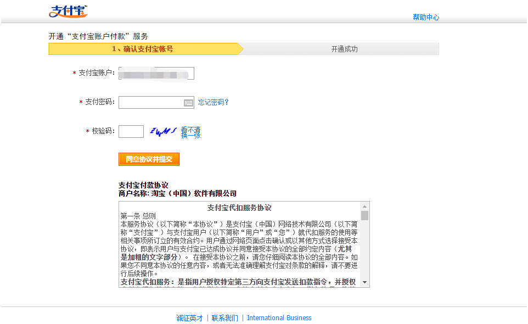Click the agreement scroll-up arrow
The height and width of the screenshot is (324, 528).
pos(364,206)
